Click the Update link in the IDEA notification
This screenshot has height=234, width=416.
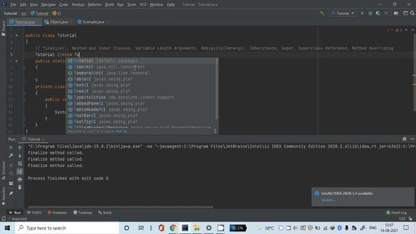328,200
